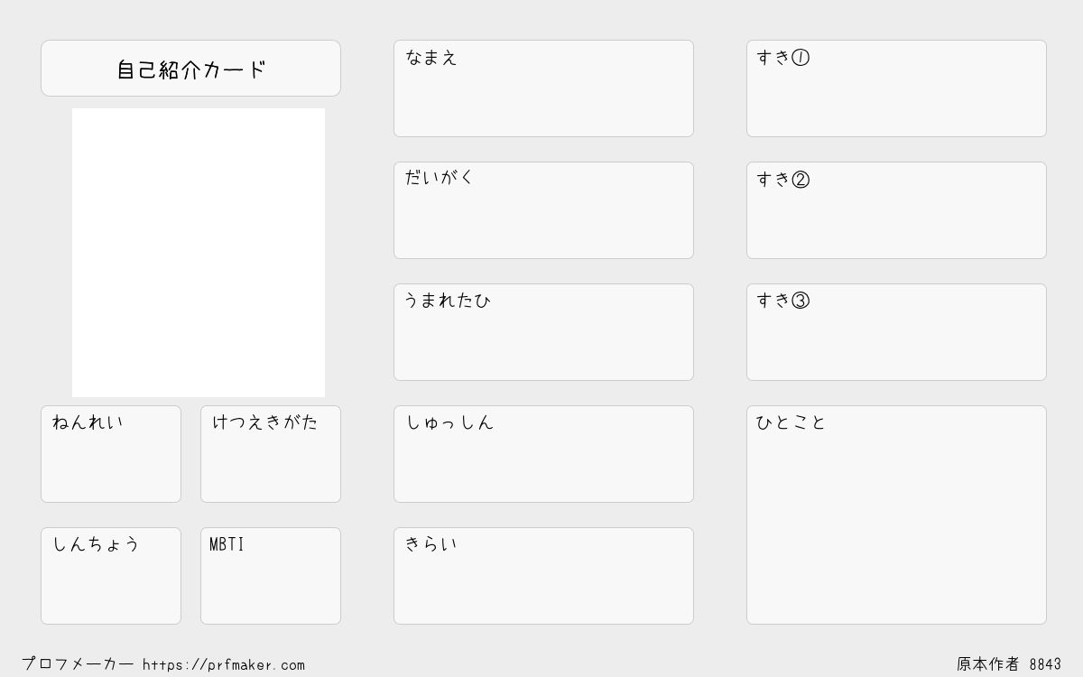Select the すき③ field
Screen dimensions: 1083x677
tap(896, 332)
